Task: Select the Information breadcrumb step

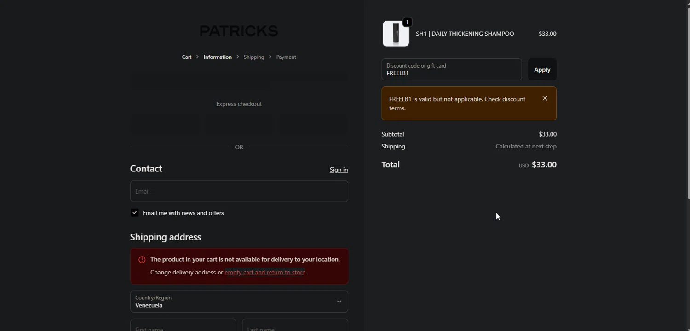Action: 218,57
